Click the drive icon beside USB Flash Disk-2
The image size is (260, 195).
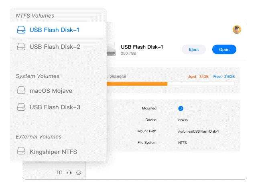(21, 47)
